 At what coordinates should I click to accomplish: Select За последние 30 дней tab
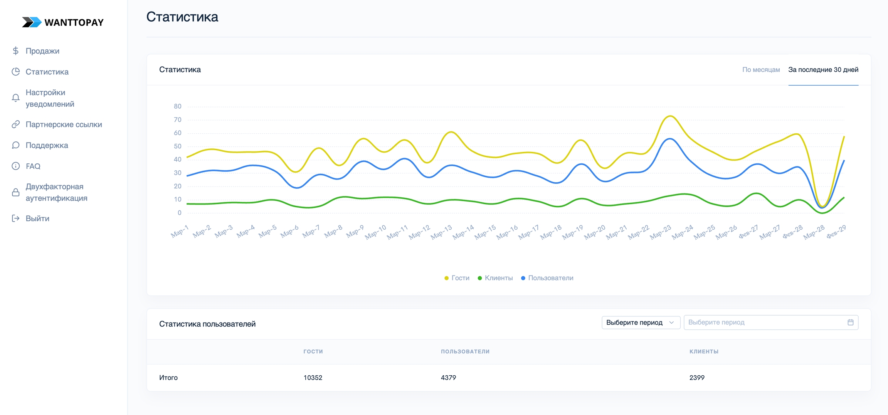[x=823, y=70]
